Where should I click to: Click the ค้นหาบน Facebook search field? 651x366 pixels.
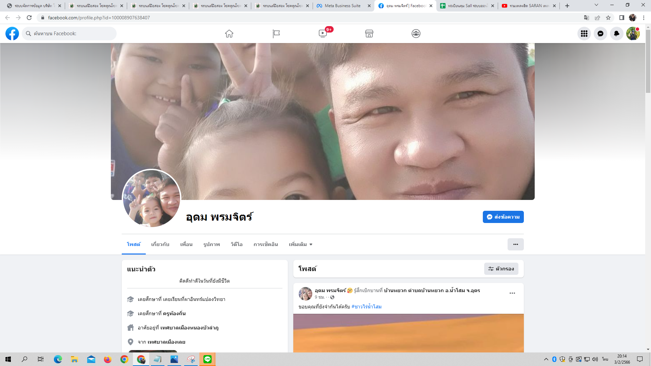click(x=71, y=34)
